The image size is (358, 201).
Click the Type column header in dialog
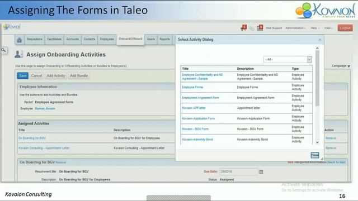point(295,69)
